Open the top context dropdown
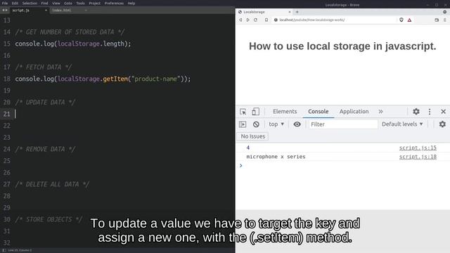The image size is (450, 253). [276, 124]
